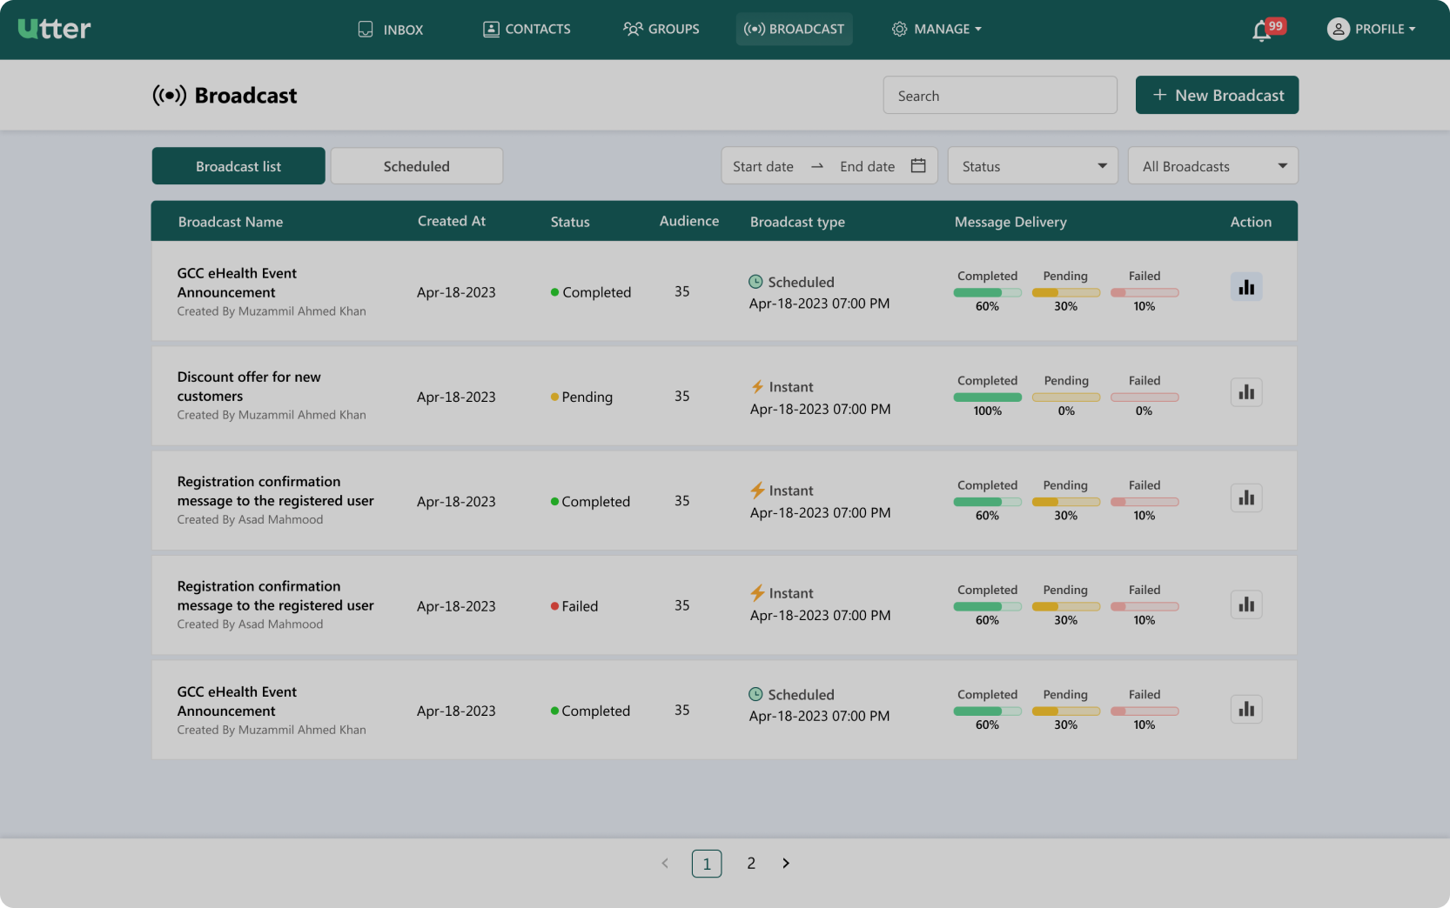Viewport: 1450px width, 908px height.
Task: View stats chart for Discount offer broadcast
Action: (1246, 392)
